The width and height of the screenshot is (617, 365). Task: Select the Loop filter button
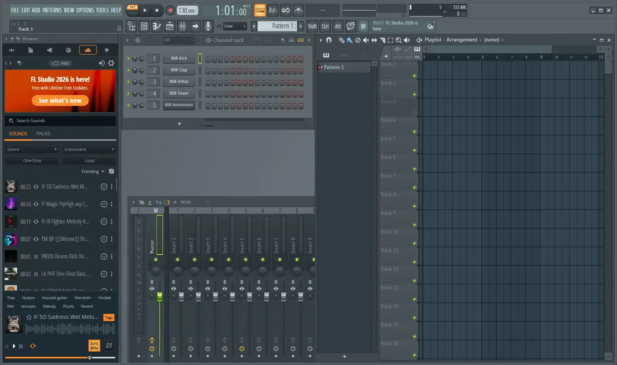point(89,161)
